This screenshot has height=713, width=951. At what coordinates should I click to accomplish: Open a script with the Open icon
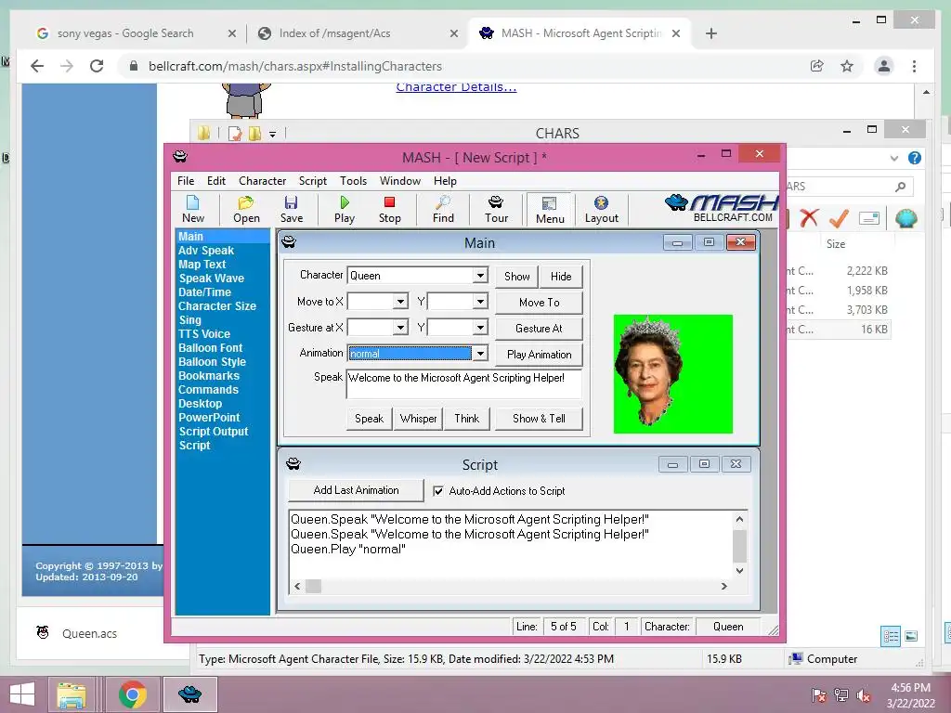click(x=246, y=209)
